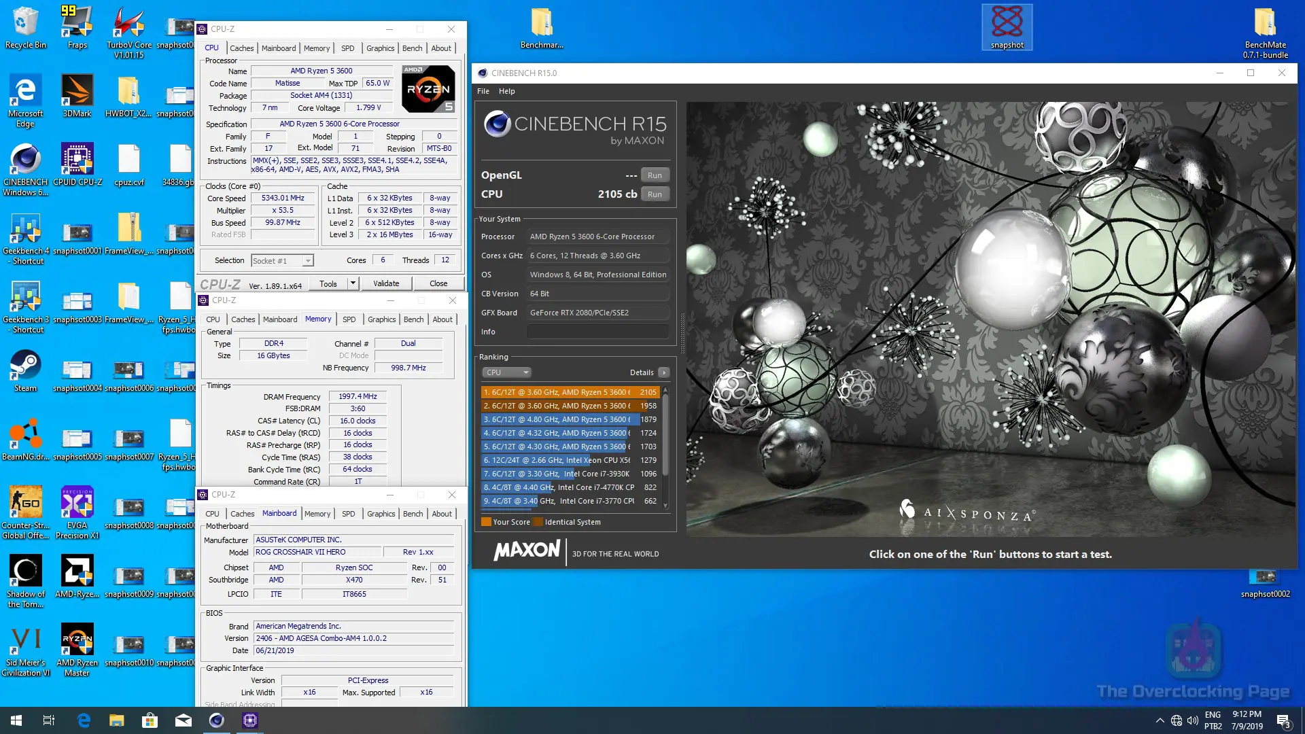Launch 3DMark from the desktop

77,97
